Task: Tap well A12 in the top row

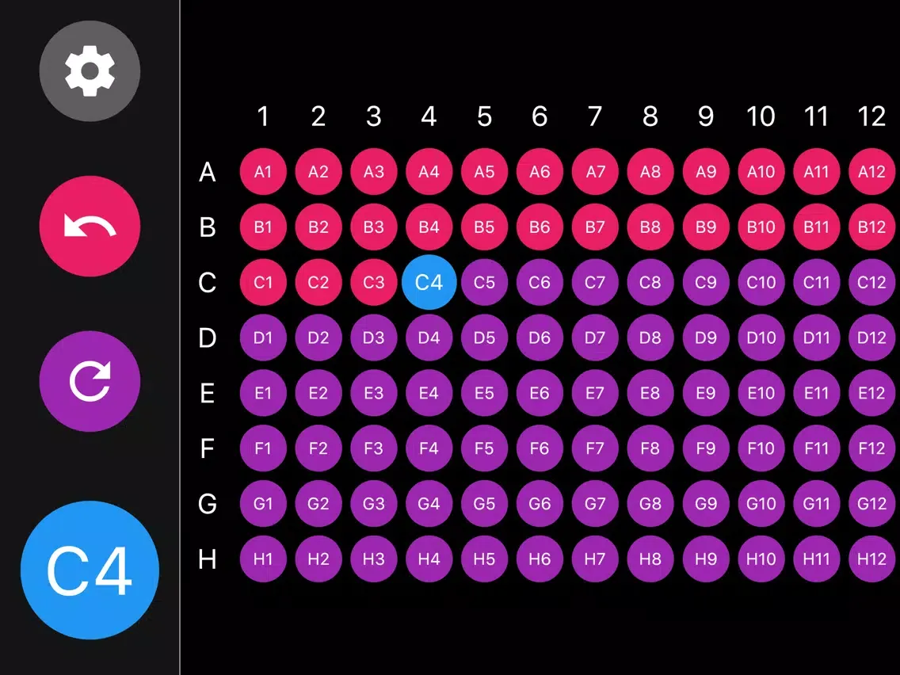Action: pos(871,171)
